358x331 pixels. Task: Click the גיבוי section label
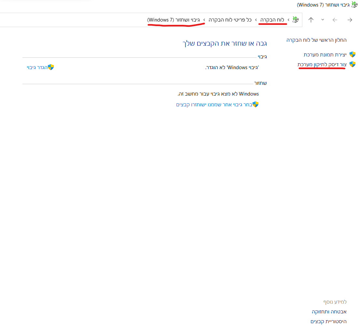(262, 57)
